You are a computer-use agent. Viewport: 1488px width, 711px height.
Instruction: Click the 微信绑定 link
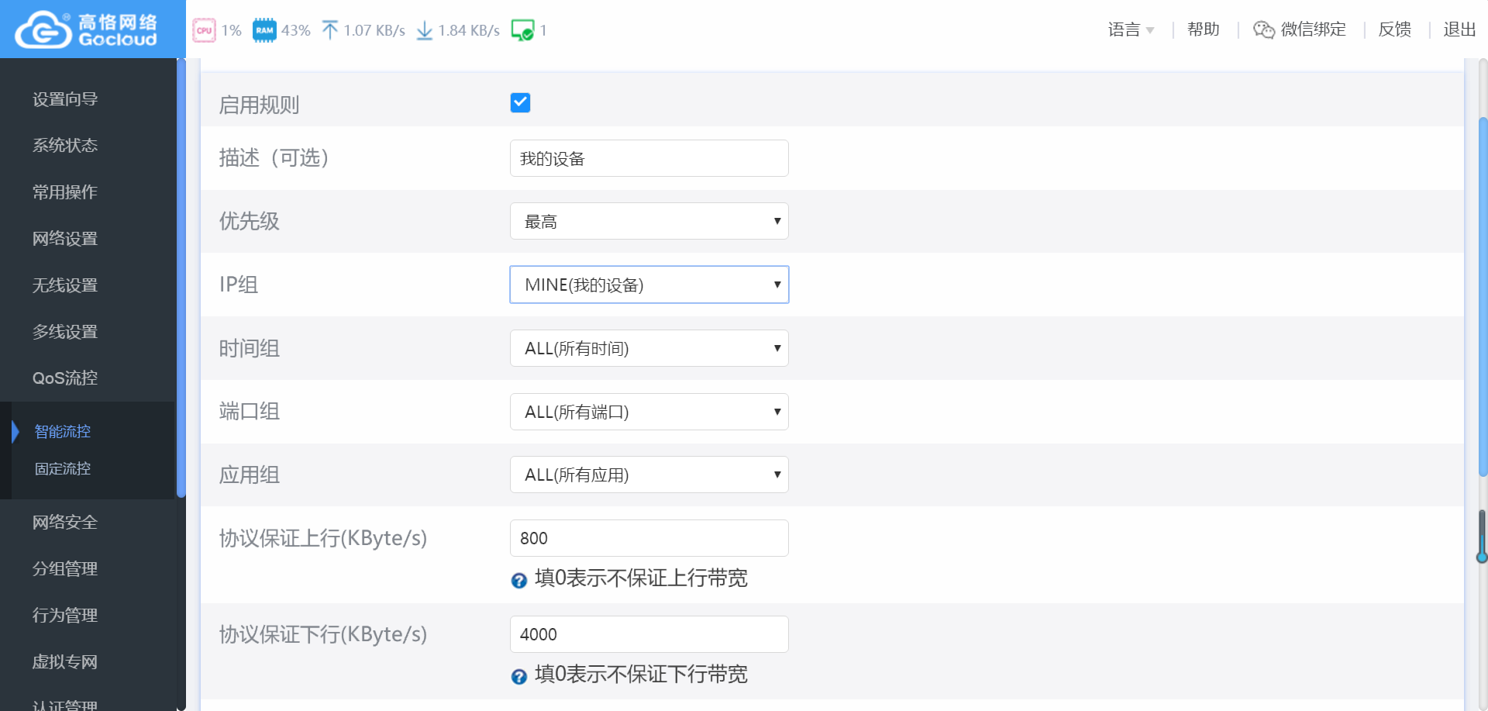click(x=1314, y=29)
